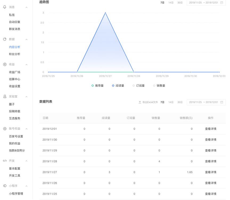The image size is (230, 200).
Task: Select 14日 range for the trend chart
Action: pos(171,3)
